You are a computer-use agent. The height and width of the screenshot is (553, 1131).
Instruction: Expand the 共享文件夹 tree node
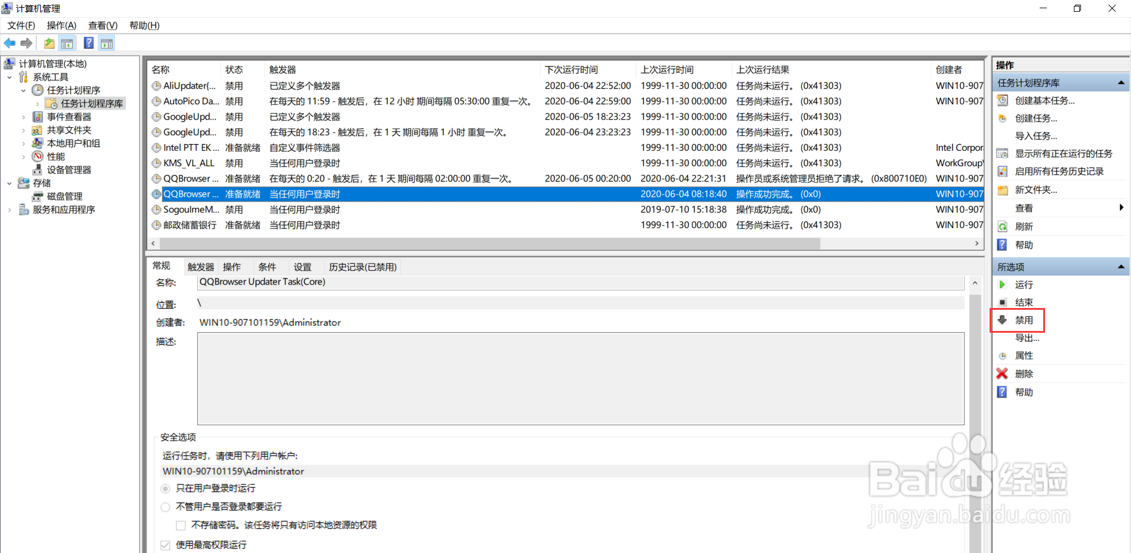[24, 130]
